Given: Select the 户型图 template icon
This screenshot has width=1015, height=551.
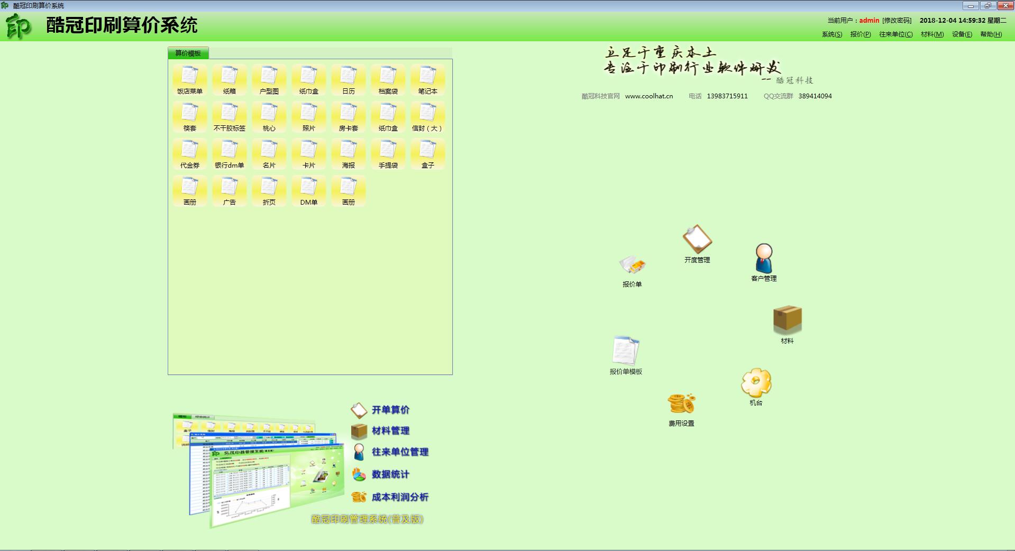Looking at the screenshot, I should coord(269,80).
